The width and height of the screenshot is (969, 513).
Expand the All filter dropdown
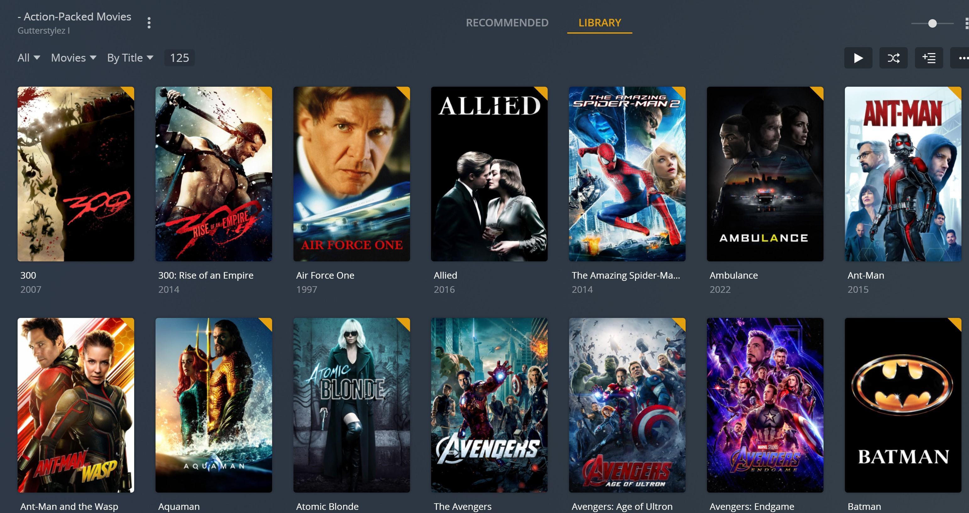tap(29, 57)
